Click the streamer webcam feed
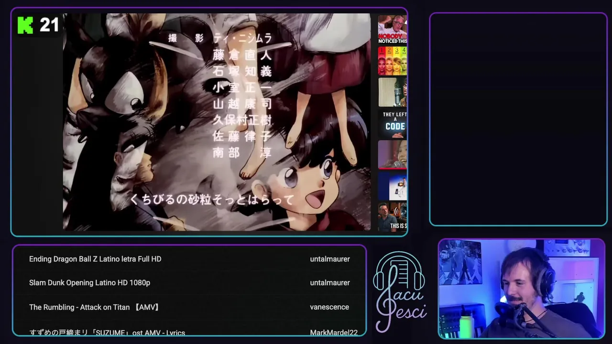Image resolution: width=612 pixels, height=344 pixels. click(x=522, y=289)
